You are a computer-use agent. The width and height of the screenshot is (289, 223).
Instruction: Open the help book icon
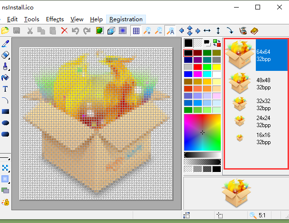tap(254, 31)
